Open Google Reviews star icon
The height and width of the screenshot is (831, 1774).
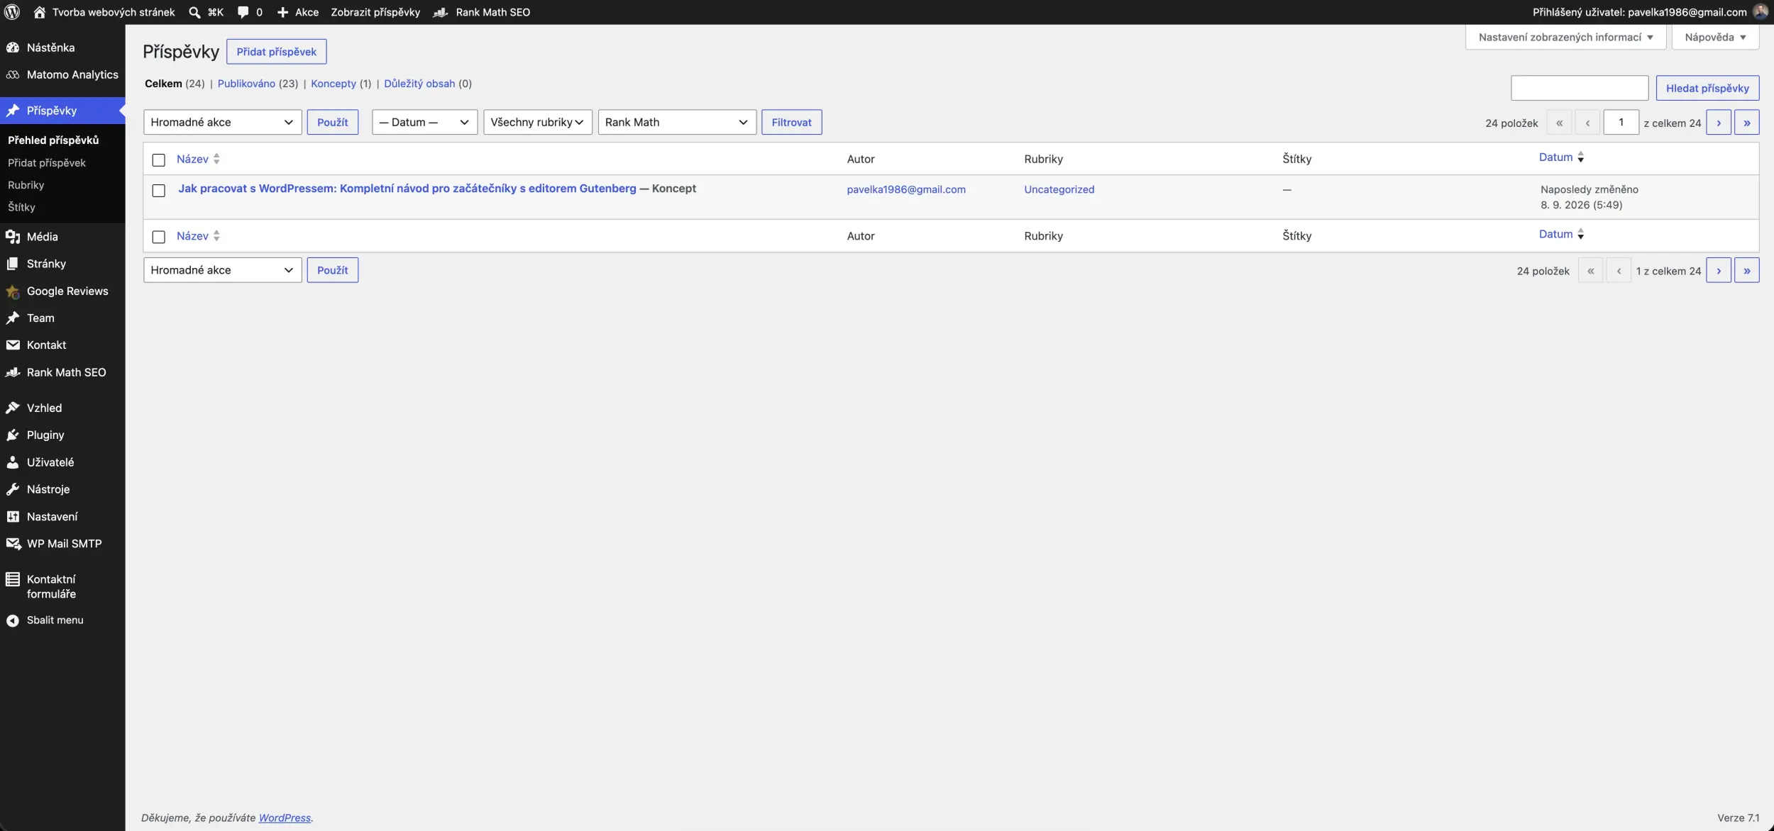pos(13,291)
